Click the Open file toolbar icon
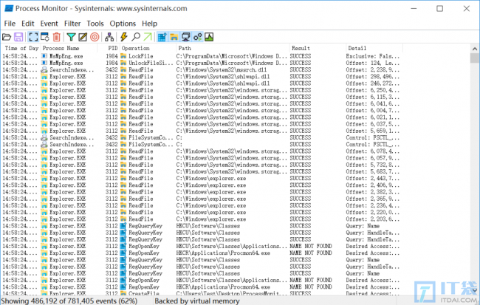Image resolution: width=480 pixels, height=305 pixels. pyautogui.click(x=7, y=37)
